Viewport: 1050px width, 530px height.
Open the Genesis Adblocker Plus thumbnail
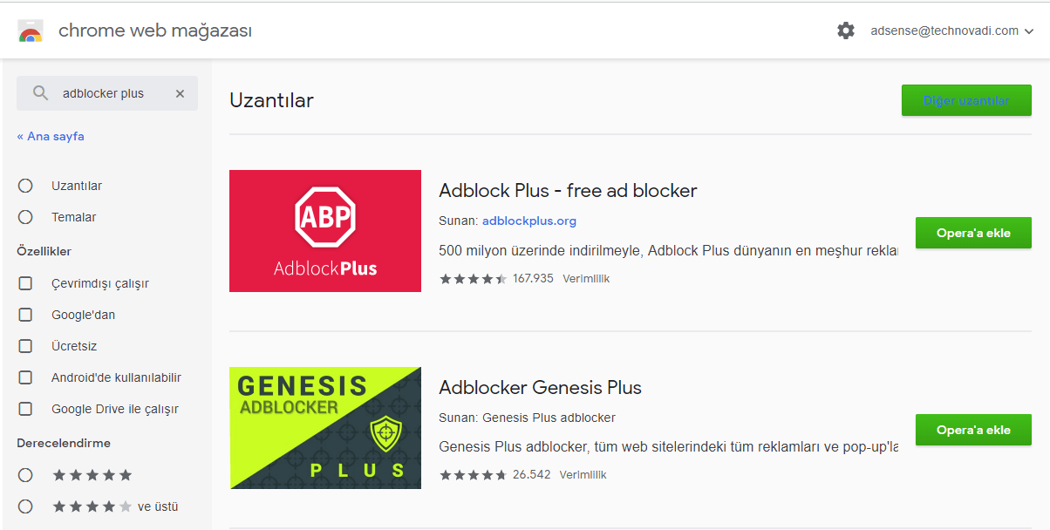pos(325,428)
